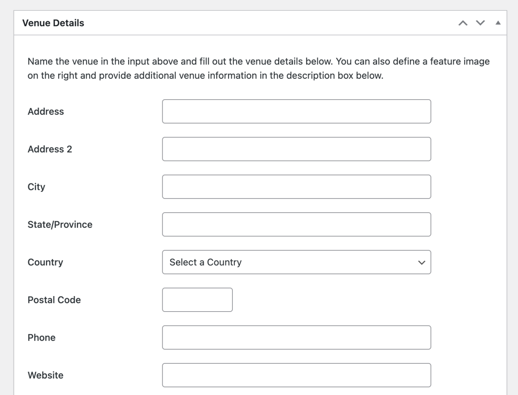
Task: Click the Venue Details panel title
Action: pos(53,23)
